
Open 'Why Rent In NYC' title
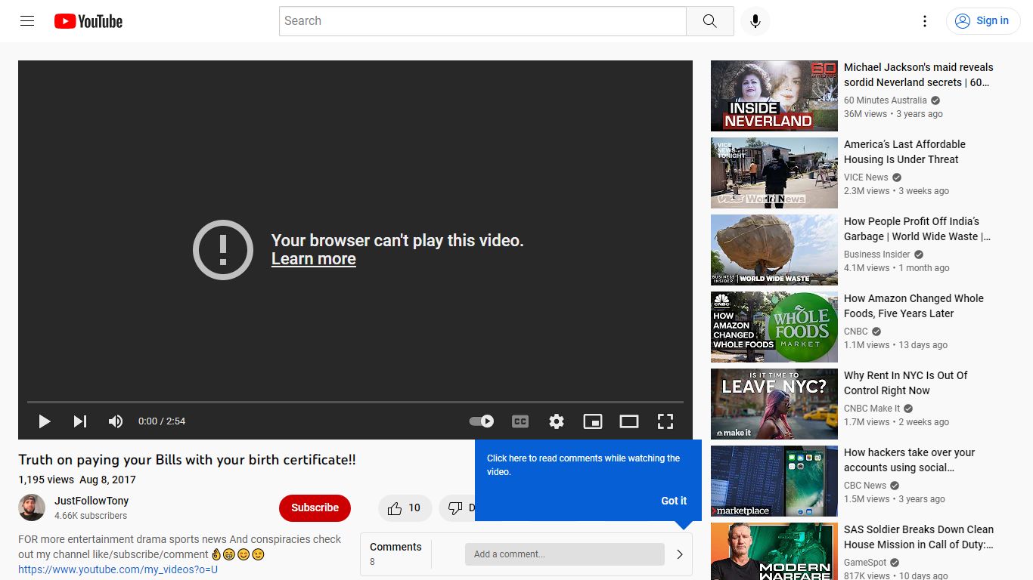click(x=906, y=383)
